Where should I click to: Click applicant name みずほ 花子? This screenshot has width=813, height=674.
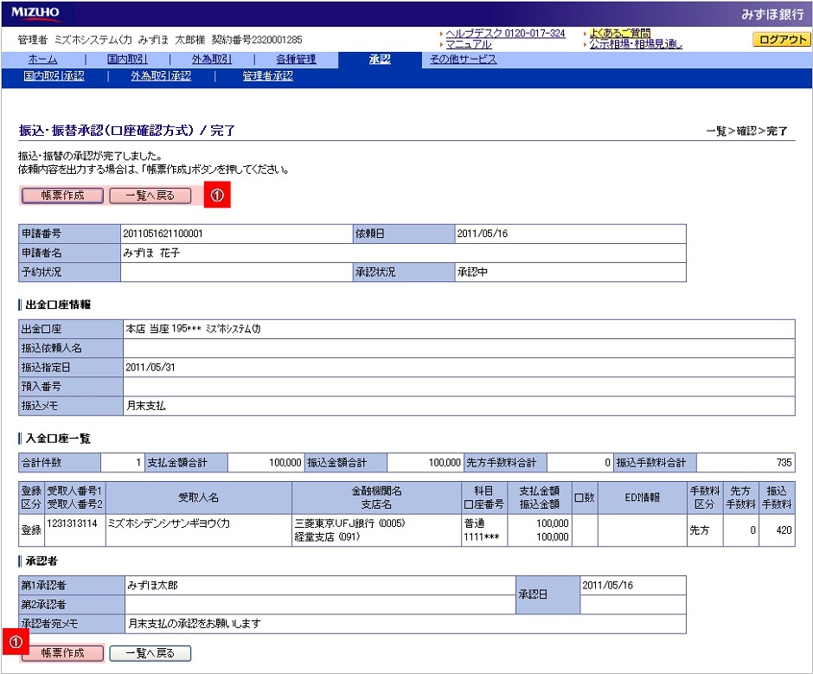(x=151, y=253)
